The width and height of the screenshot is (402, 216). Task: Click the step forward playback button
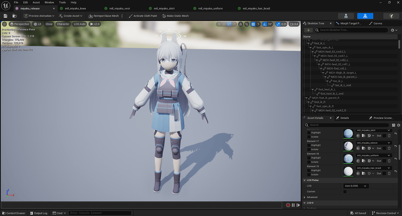(298, 205)
